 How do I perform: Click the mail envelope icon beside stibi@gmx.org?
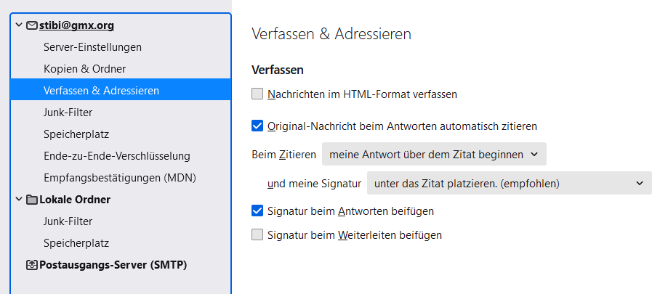tap(32, 25)
